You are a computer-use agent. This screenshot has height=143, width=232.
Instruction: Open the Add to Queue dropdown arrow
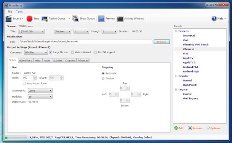[x=69, y=19]
